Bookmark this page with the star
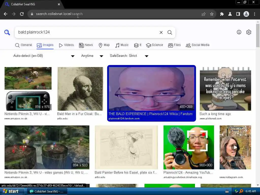 click(x=212, y=14)
